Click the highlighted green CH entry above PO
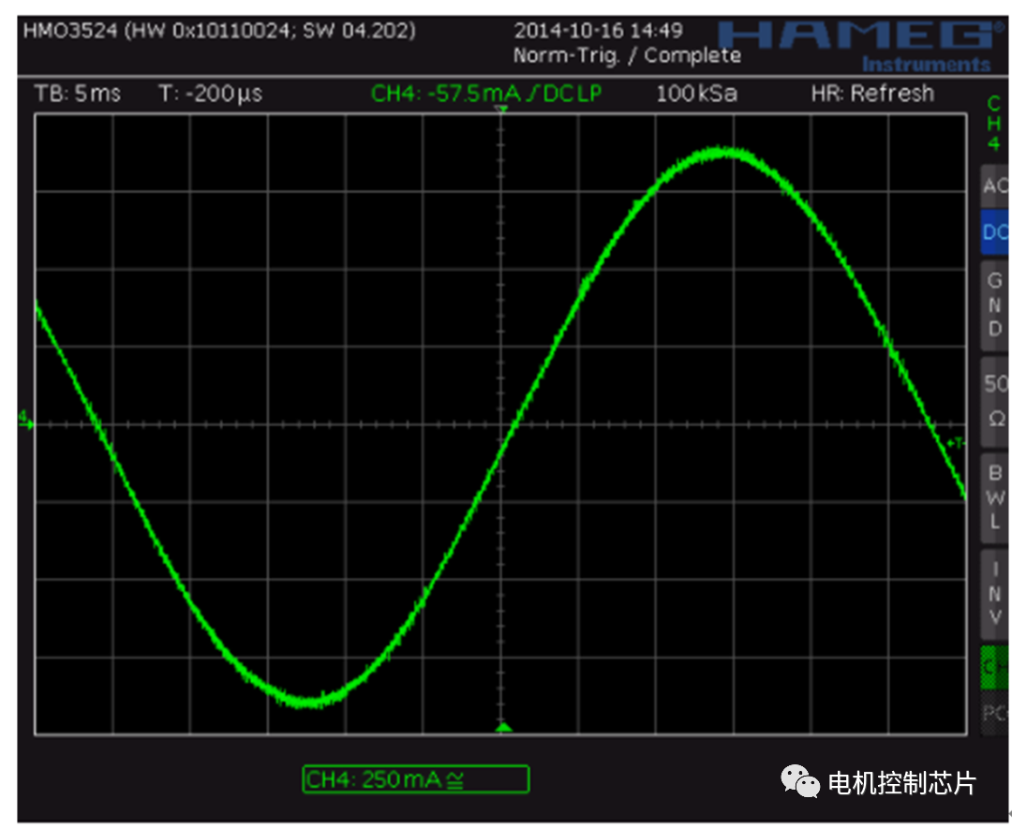1012x829 pixels. point(993,667)
